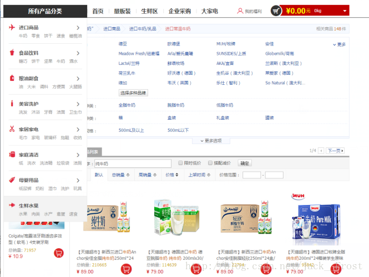
Task: Filter by 低脂牛奶 type
Action: 225,105
